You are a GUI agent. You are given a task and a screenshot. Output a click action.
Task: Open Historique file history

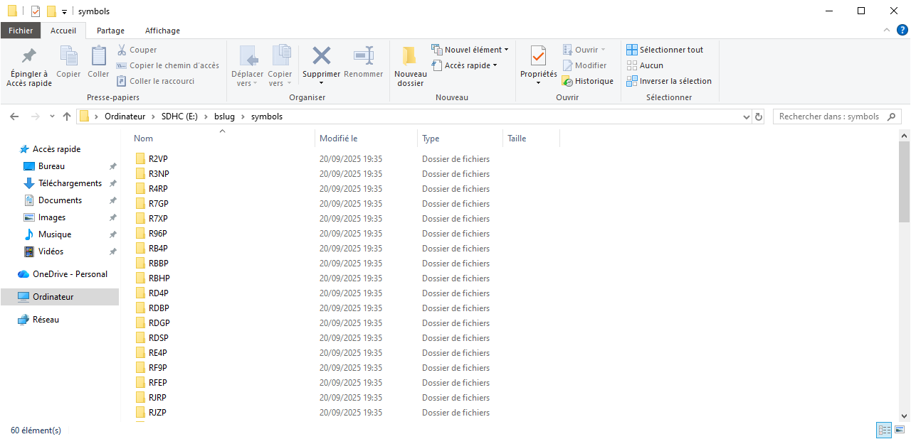point(587,81)
